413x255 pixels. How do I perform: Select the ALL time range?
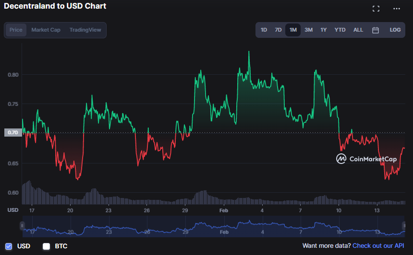pos(358,30)
